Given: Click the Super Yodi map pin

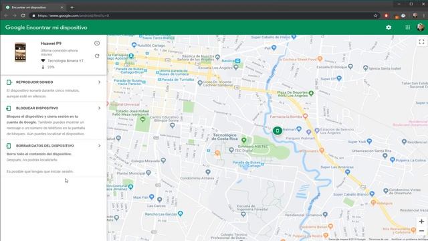Looking at the screenshot, I should 369,141.
